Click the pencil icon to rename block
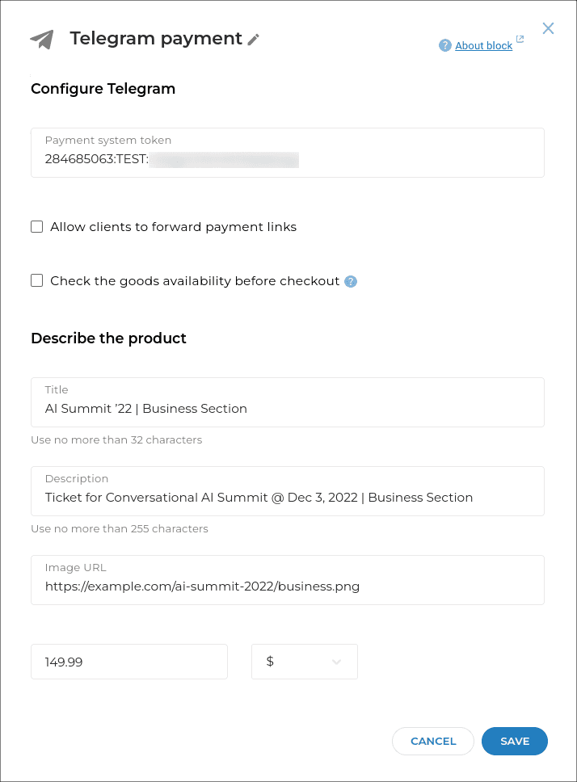Image resolution: width=577 pixels, height=782 pixels. pos(254,40)
